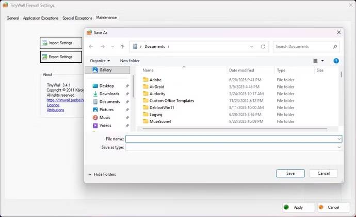
Task: Click Export Settings in TinyWall window
Action: click(x=61, y=57)
